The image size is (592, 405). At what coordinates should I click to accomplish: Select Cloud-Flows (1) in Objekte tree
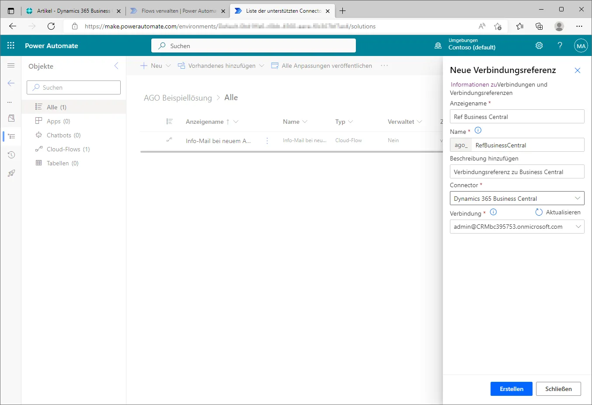coord(73,149)
